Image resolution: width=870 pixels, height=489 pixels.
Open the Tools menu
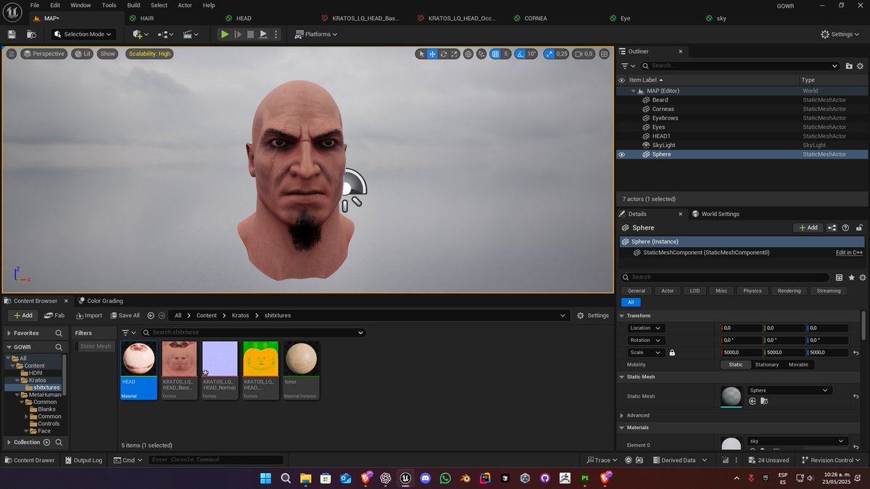point(109,5)
